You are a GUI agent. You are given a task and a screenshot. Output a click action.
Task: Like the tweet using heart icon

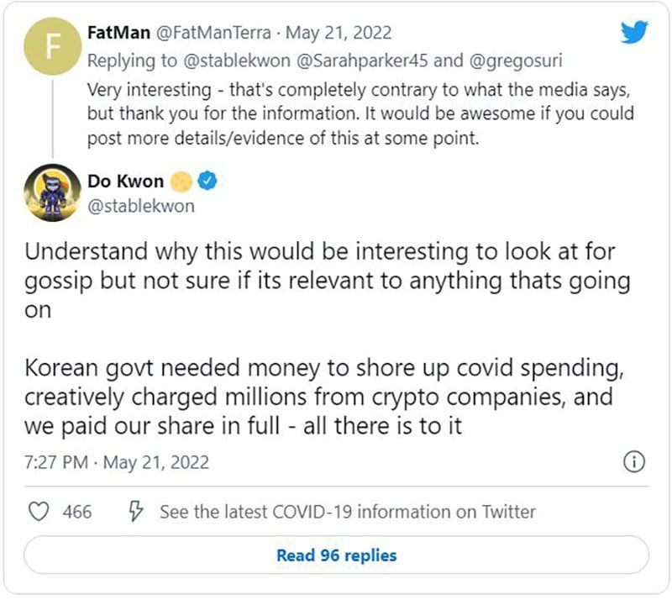tap(39, 511)
